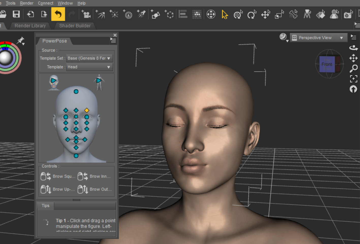Open the Template dropdown showing Head

click(x=89, y=67)
